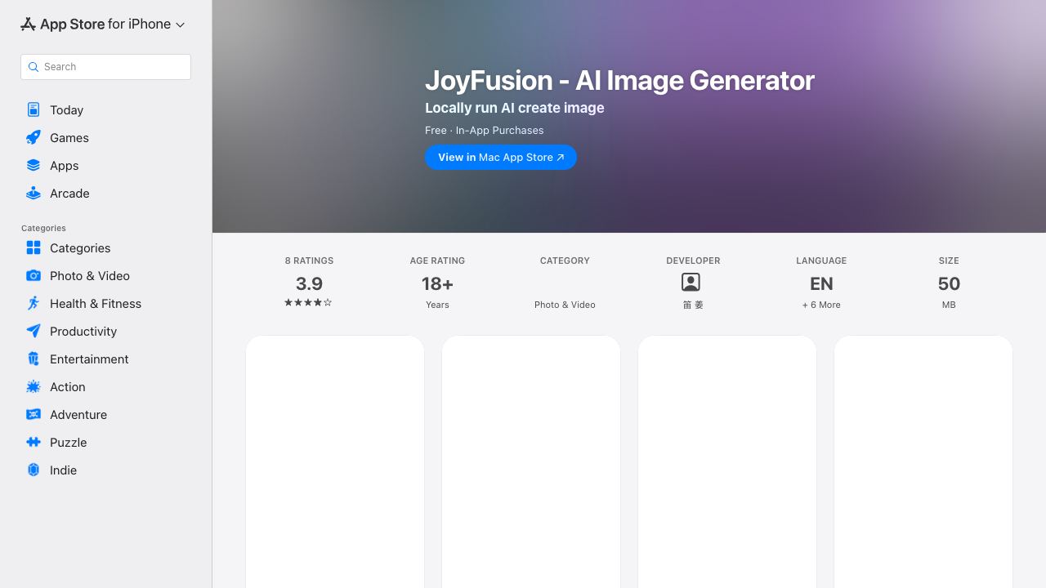Click the 18+ age rating value
The width and height of the screenshot is (1046, 588).
click(437, 283)
